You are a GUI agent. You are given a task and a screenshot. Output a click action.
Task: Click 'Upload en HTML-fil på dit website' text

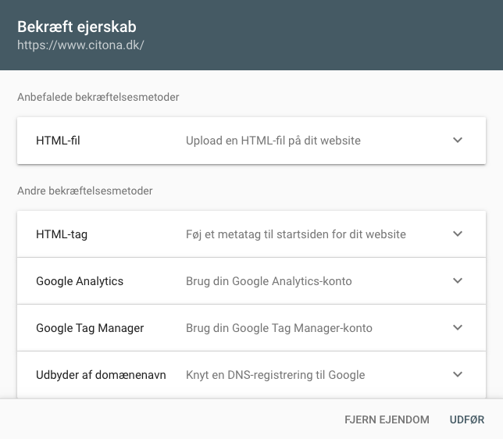tap(273, 141)
